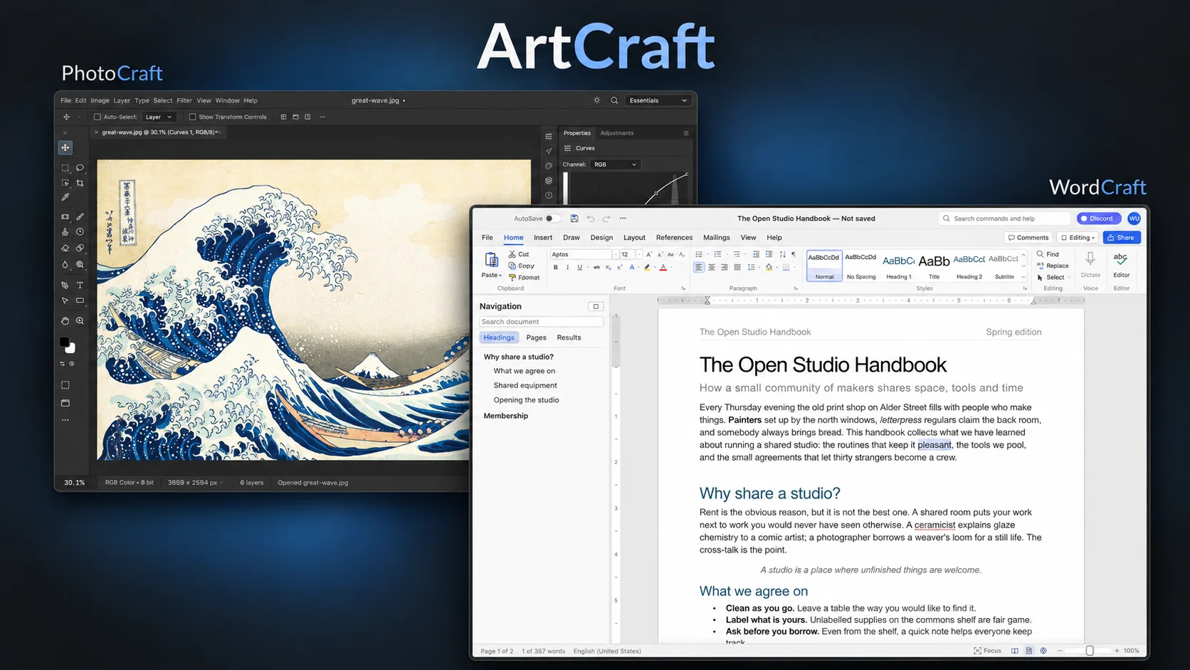This screenshot has width=1190, height=670.
Task: Apply the Heading 1 style
Action: pyautogui.click(x=898, y=266)
